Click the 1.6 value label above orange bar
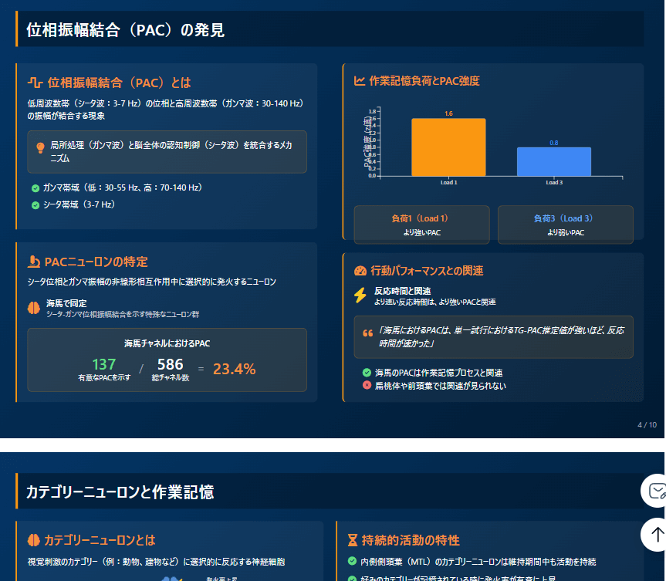666x581 pixels. pyautogui.click(x=448, y=113)
